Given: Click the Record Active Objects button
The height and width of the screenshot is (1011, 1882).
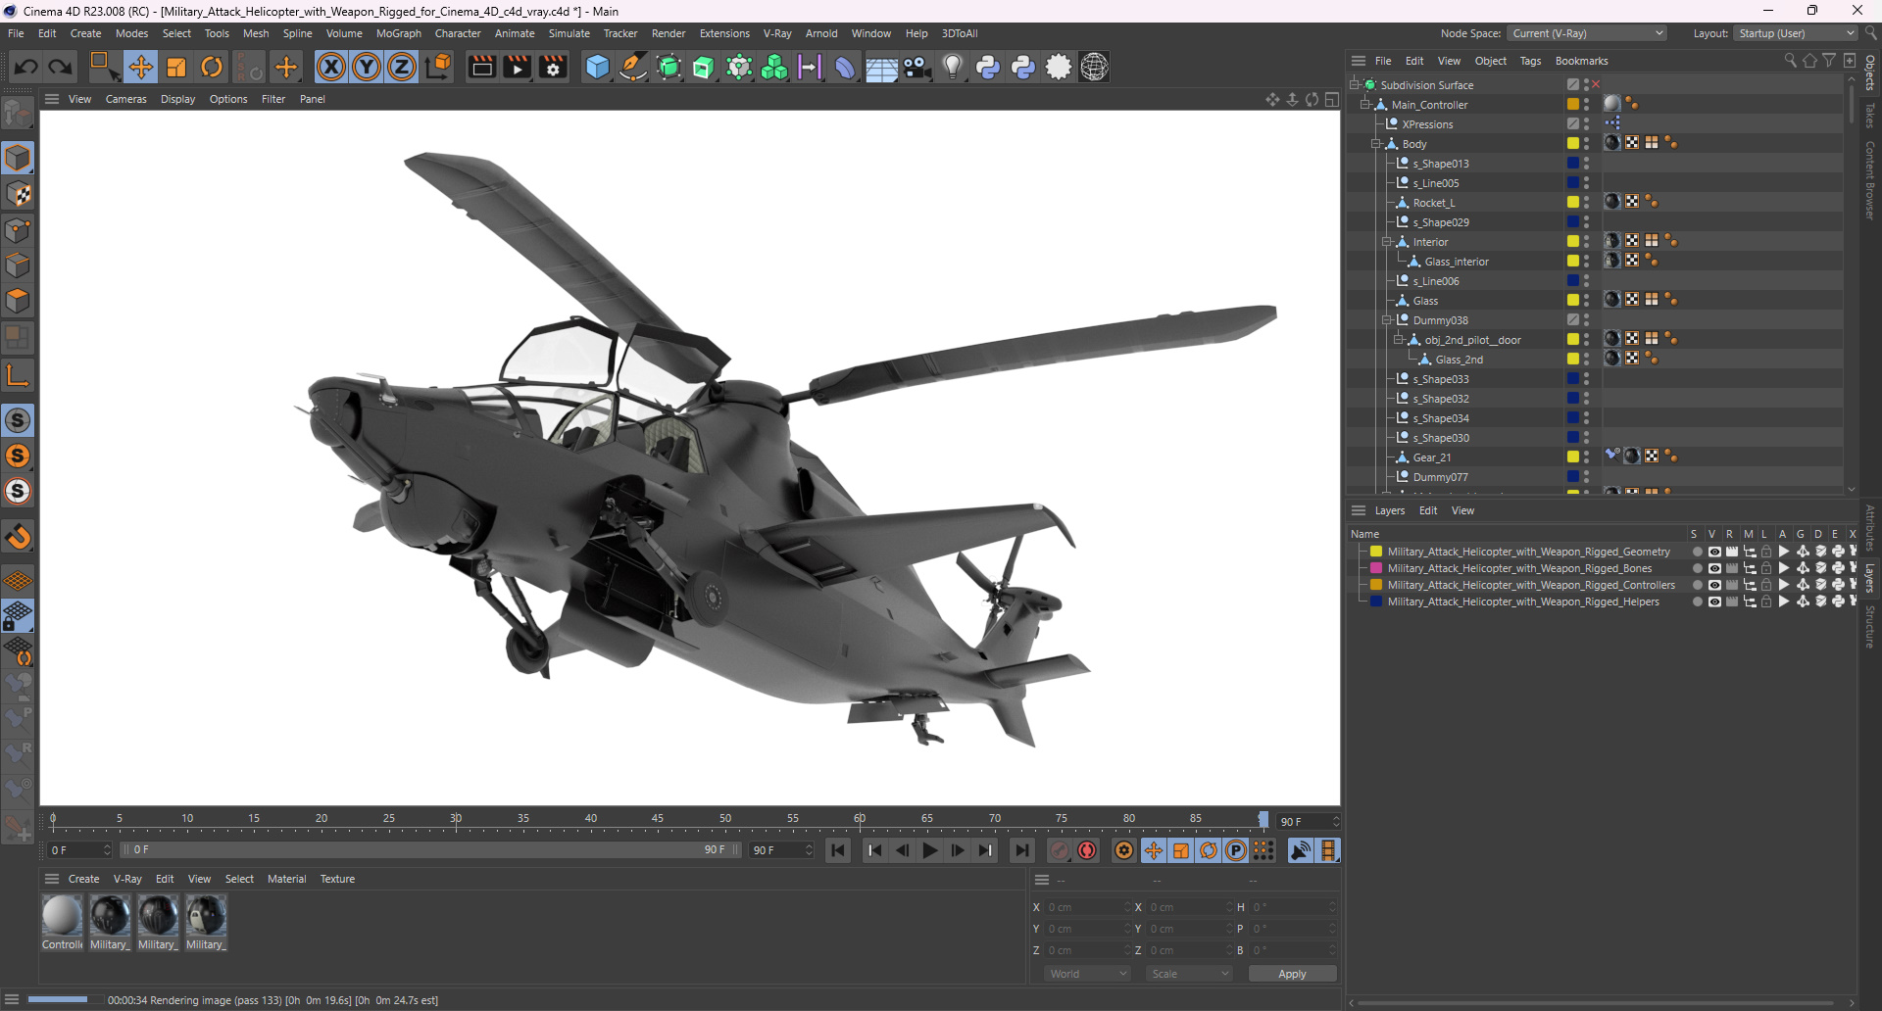Looking at the screenshot, I should pos(1060,850).
